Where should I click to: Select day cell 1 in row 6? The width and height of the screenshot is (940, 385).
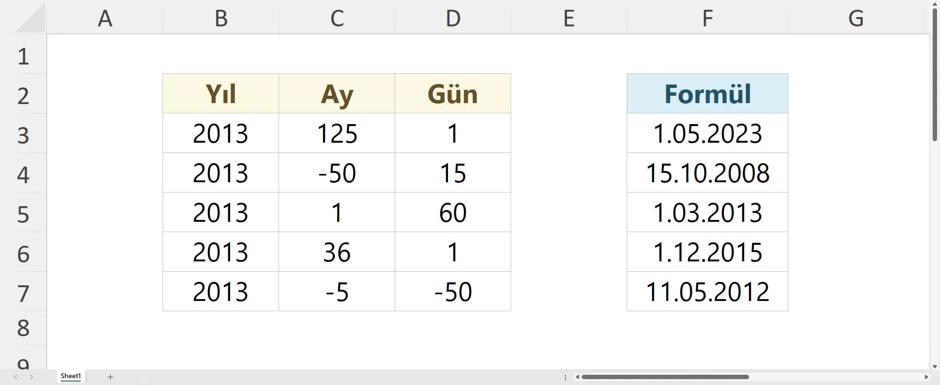tap(453, 252)
